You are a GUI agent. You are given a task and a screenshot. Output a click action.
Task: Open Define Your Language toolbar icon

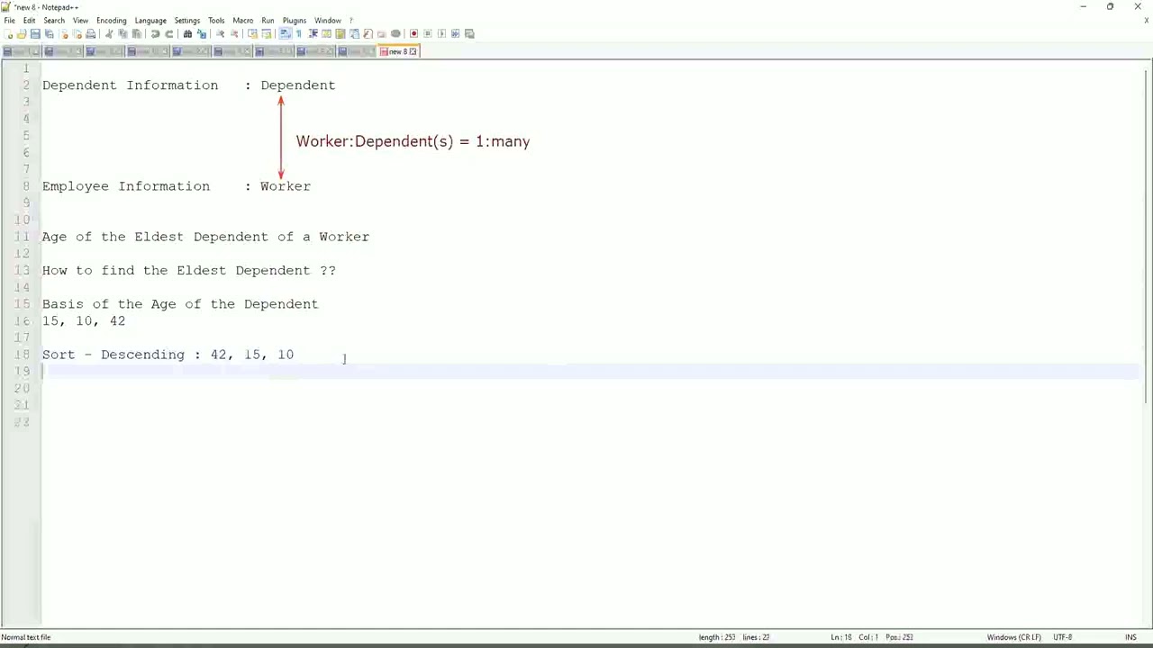[x=326, y=33]
